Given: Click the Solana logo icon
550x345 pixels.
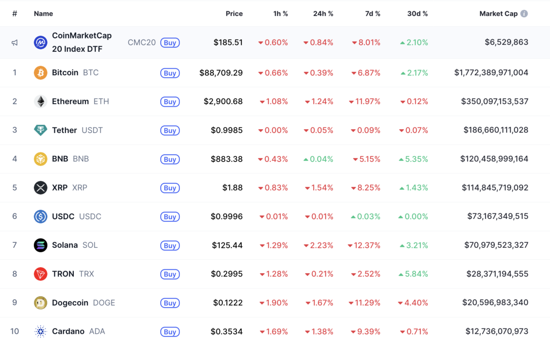Looking at the screenshot, I should 40,246.
